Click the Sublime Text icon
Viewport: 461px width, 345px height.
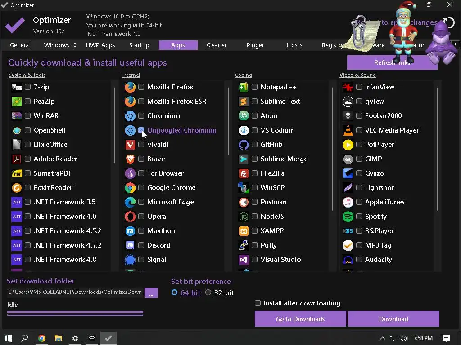244,102
